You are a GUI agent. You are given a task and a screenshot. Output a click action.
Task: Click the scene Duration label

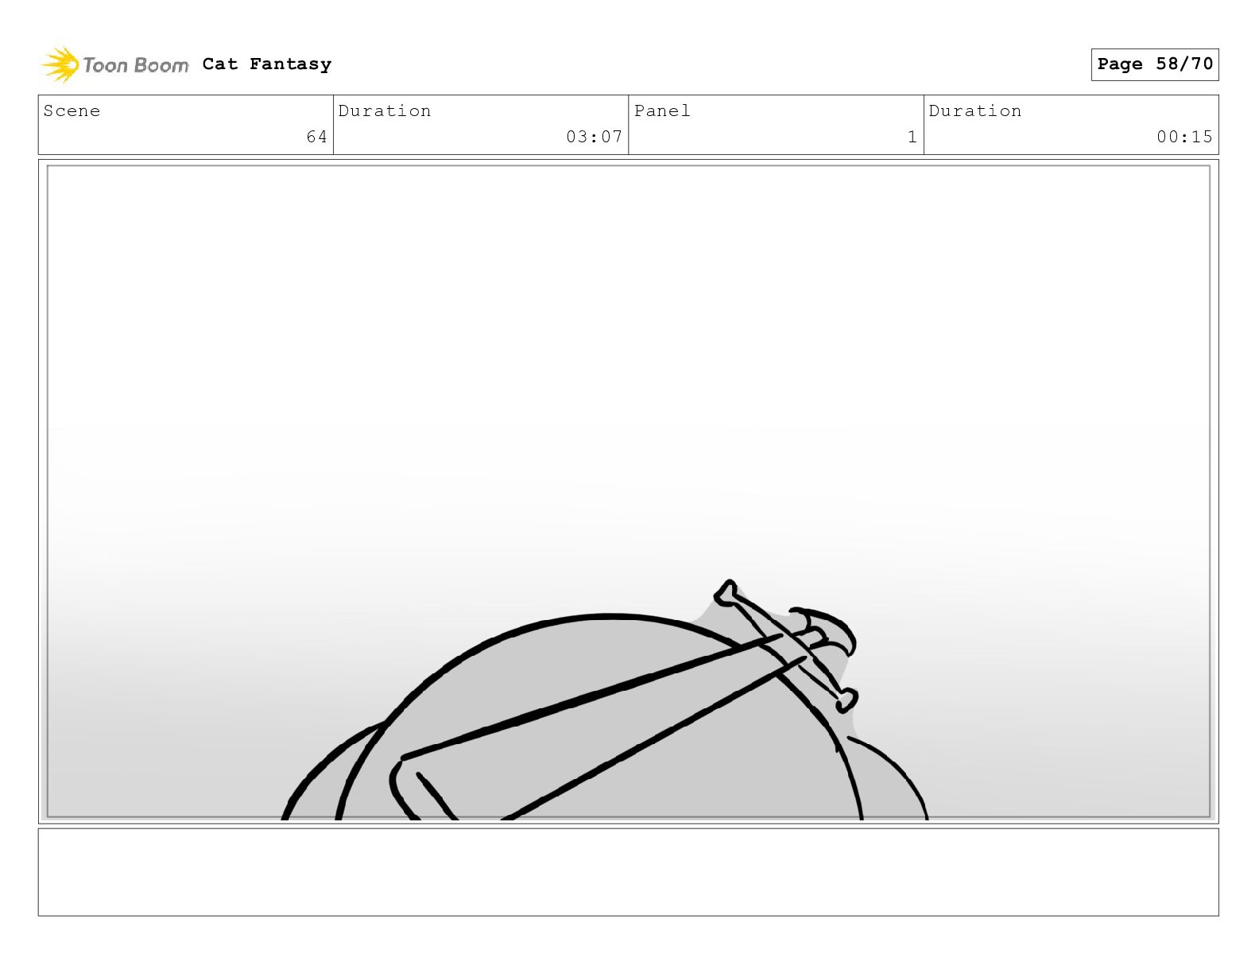tap(385, 110)
